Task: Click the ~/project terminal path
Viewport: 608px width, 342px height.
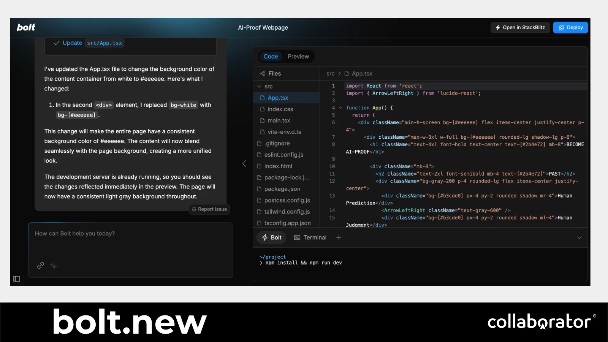Action: [272, 257]
